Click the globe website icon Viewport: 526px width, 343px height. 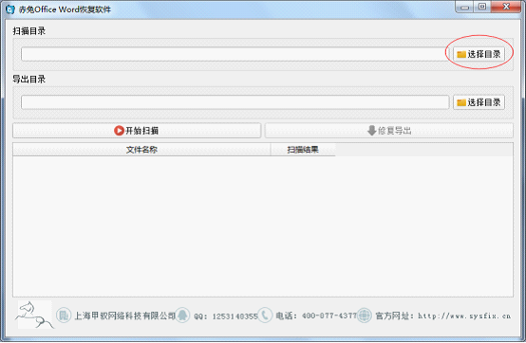[x=365, y=316]
